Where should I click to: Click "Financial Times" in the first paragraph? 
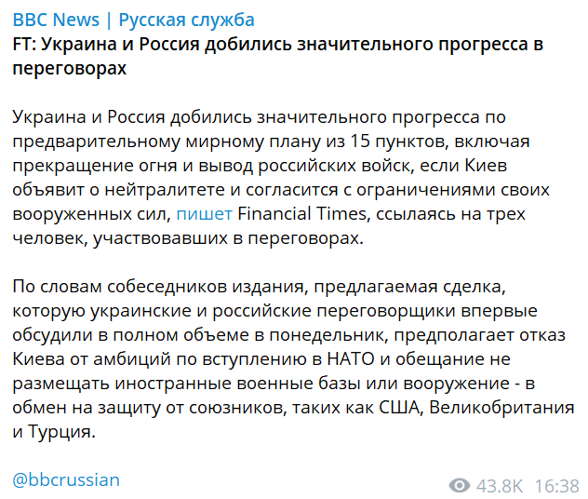(x=301, y=214)
